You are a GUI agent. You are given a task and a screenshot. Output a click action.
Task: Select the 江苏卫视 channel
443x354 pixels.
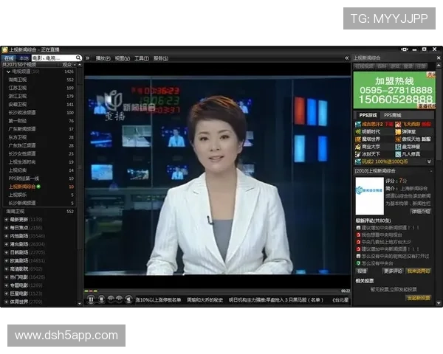tap(40, 88)
